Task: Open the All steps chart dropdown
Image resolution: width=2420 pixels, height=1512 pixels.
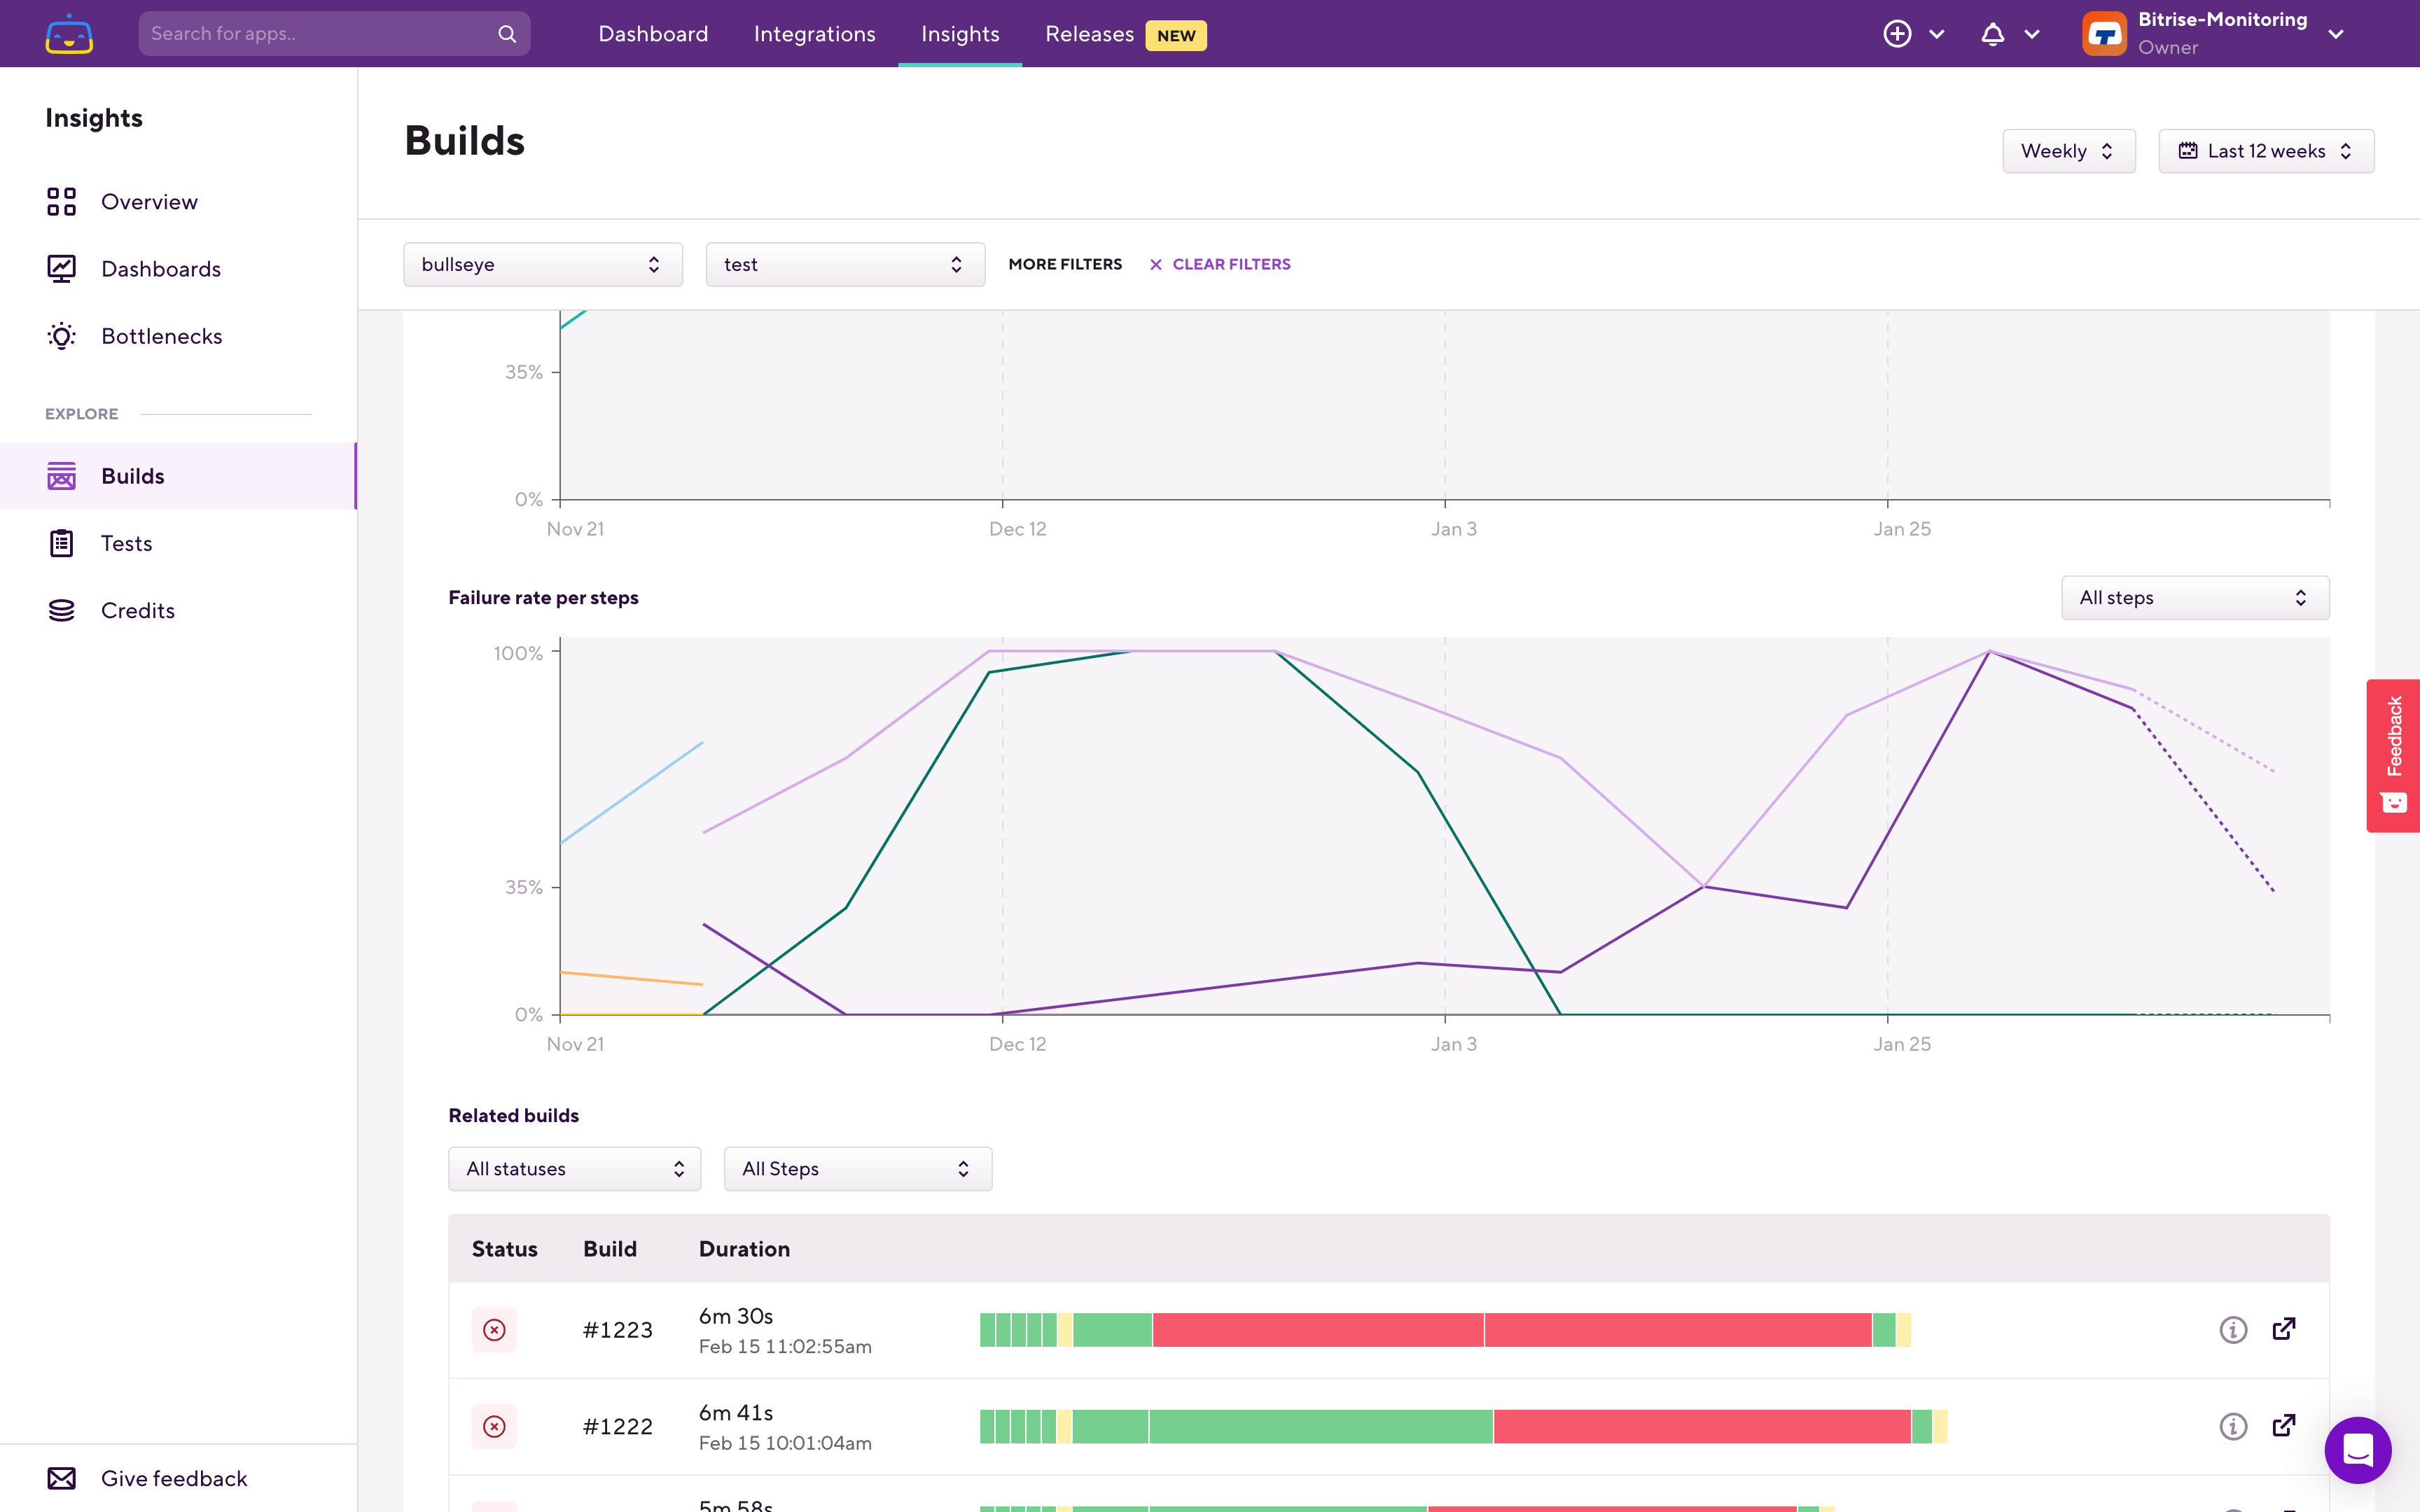Action: pyautogui.click(x=2194, y=598)
